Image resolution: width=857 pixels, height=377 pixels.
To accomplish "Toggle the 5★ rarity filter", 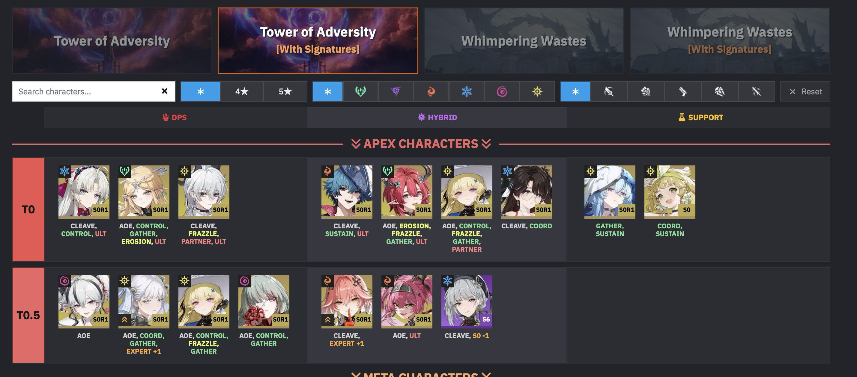I will tap(285, 91).
